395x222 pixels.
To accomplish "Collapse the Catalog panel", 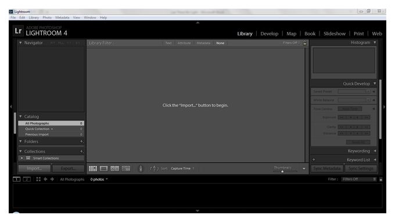I will tap(20, 117).
